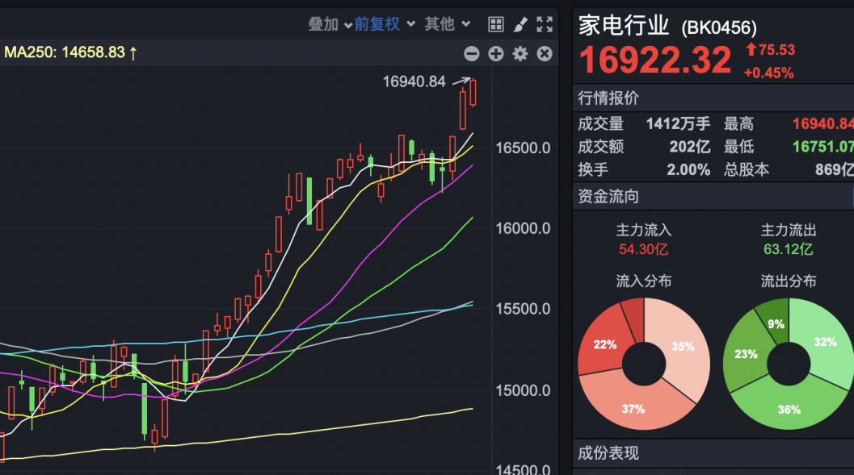854x475 pixels.
Task: Click the (BK0456) sector code
Action: 719,27
